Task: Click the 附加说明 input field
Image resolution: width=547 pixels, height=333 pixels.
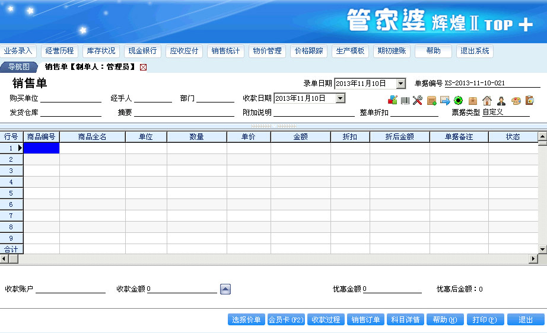Action: pyautogui.click(x=314, y=113)
